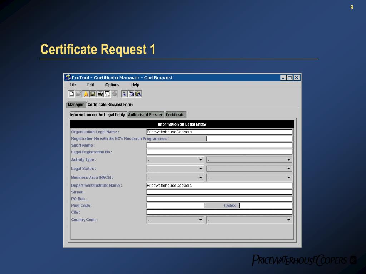Click the Print toolbar icon
The height and width of the screenshot is (274, 366).
click(100, 94)
